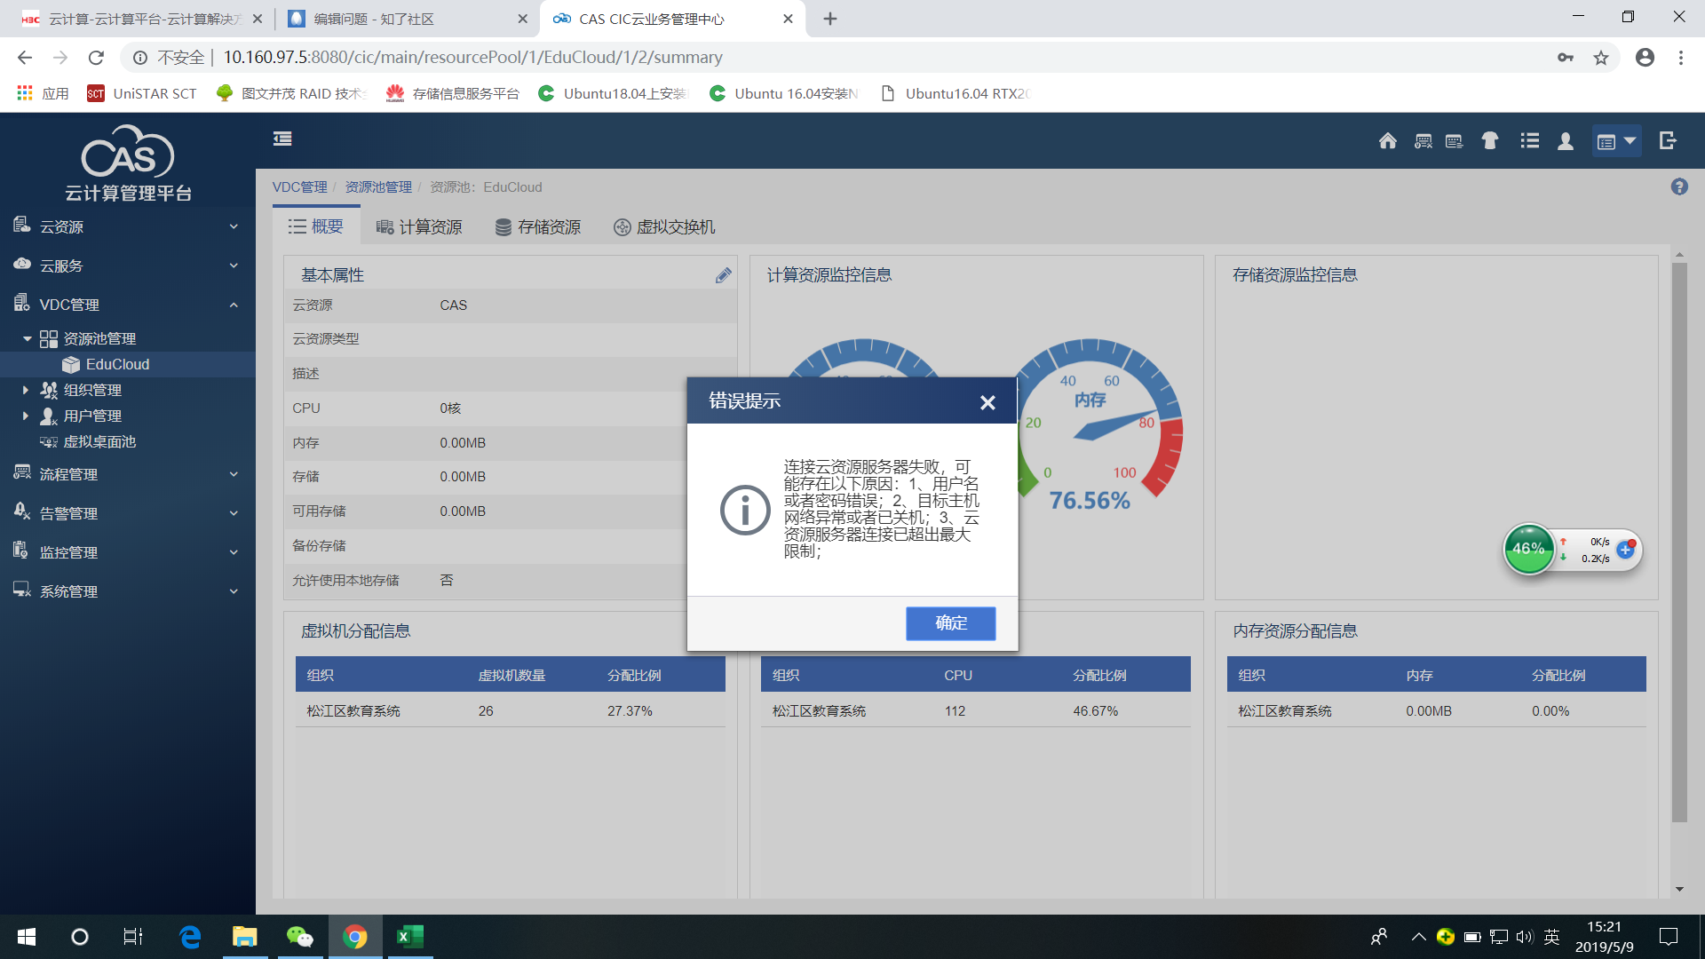The width and height of the screenshot is (1705, 959).
Task: Switch to the 虚拟交换机 tab
Action: tap(664, 226)
